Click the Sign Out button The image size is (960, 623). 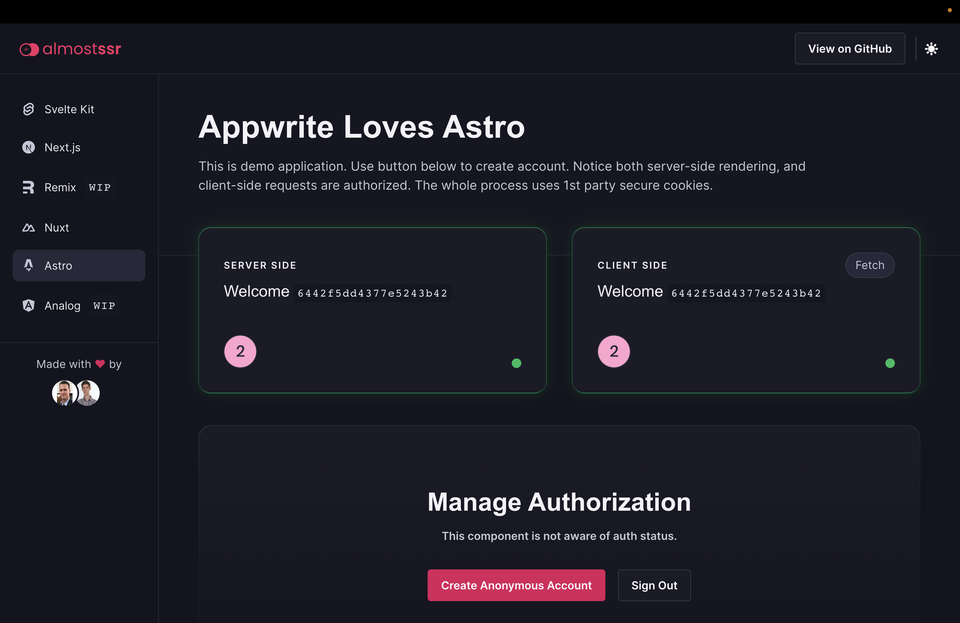(654, 585)
